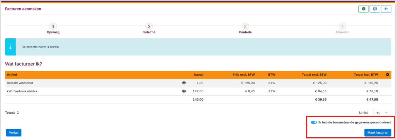
Task: Click the € 39,55 sum total
Action: [x=321, y=100]
